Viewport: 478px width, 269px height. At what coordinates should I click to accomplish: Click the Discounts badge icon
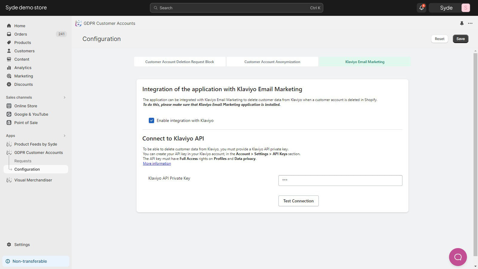9,84
